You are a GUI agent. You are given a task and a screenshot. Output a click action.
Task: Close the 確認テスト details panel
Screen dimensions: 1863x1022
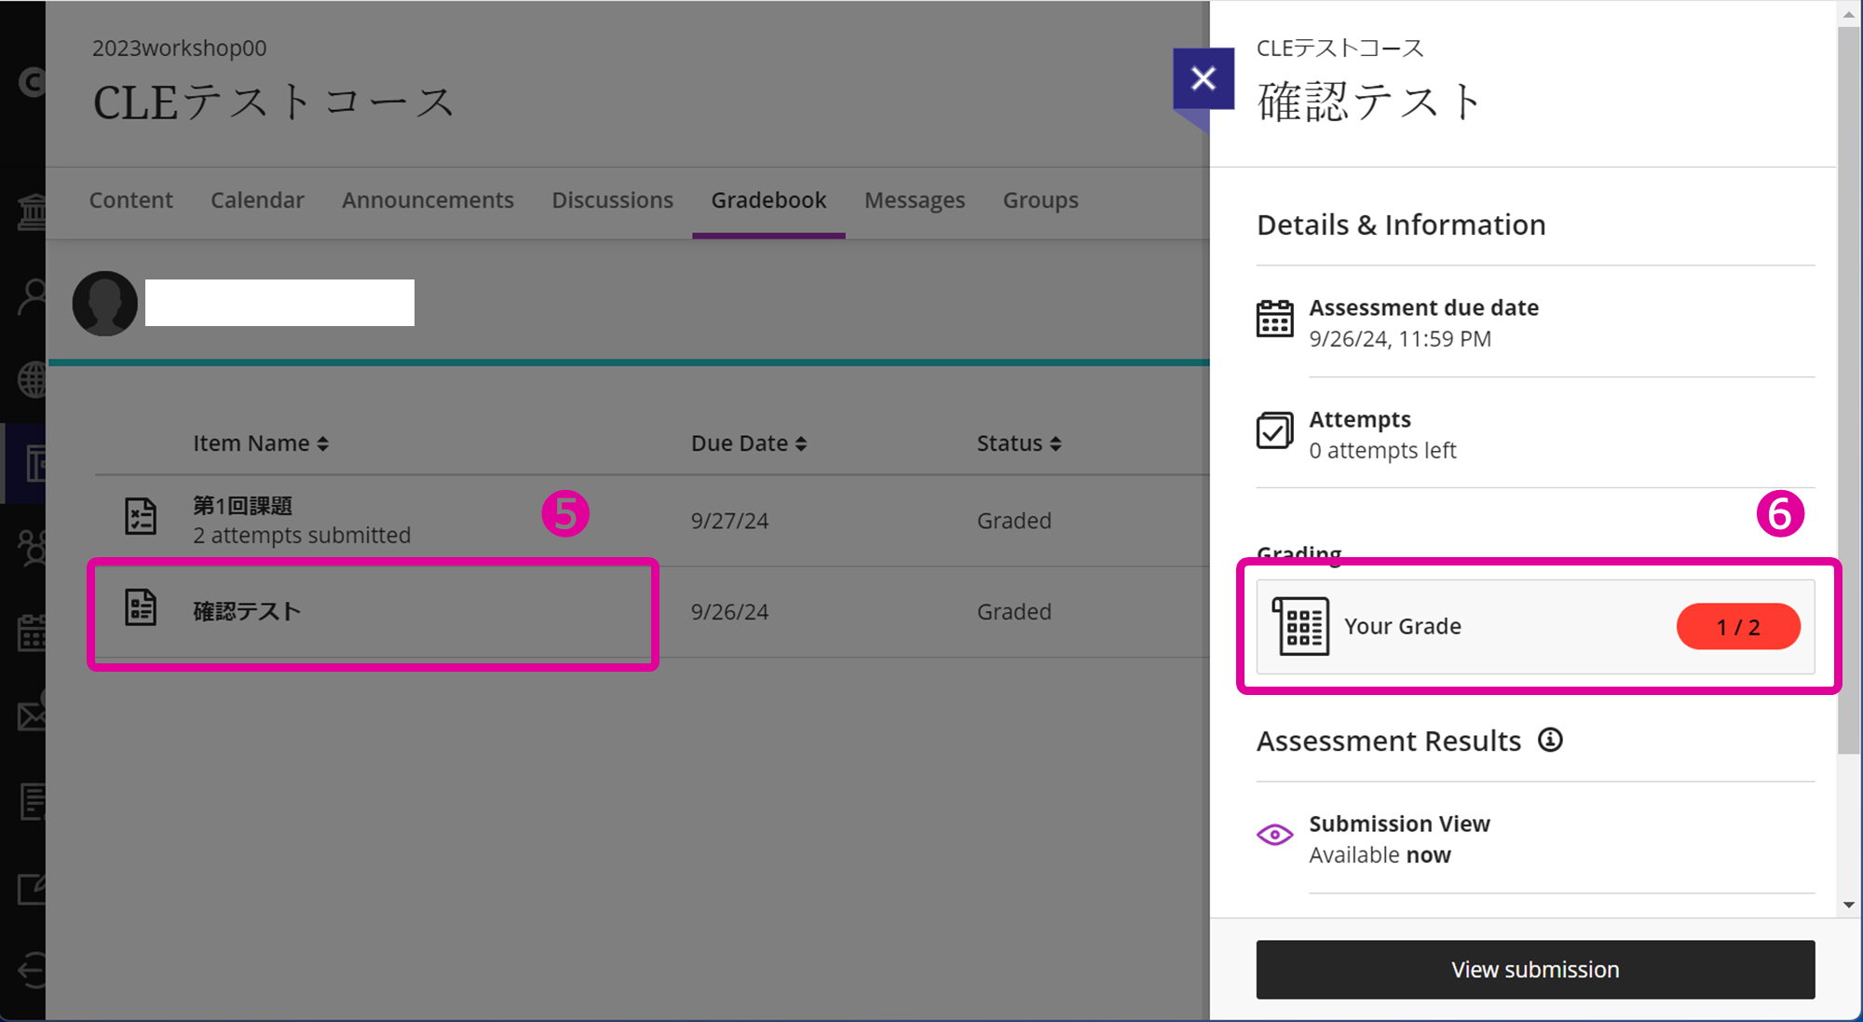(1203, 77)
